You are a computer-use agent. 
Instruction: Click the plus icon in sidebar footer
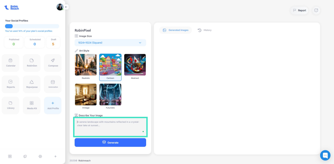(55, 156)
